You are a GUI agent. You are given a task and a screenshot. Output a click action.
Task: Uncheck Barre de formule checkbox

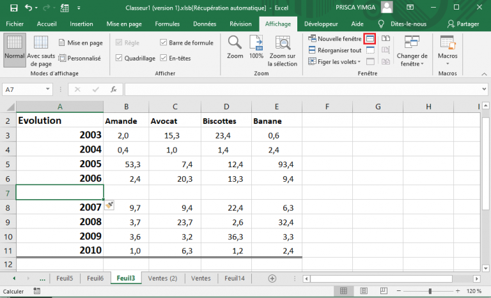click(164, 43)
